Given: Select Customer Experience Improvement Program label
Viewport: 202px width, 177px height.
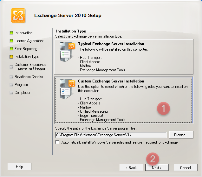Looking at the screenshot, I should coord(31,67).
